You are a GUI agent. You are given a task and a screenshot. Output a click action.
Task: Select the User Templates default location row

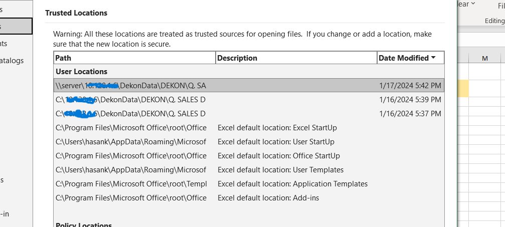point(249,170)
